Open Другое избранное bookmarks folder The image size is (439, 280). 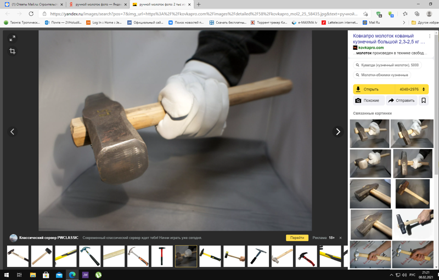click(425, 22)
